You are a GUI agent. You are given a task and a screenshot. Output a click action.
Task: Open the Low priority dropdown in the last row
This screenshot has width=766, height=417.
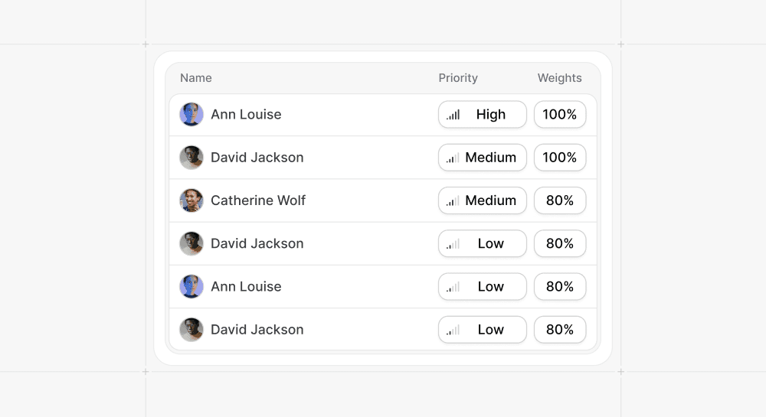482,329
